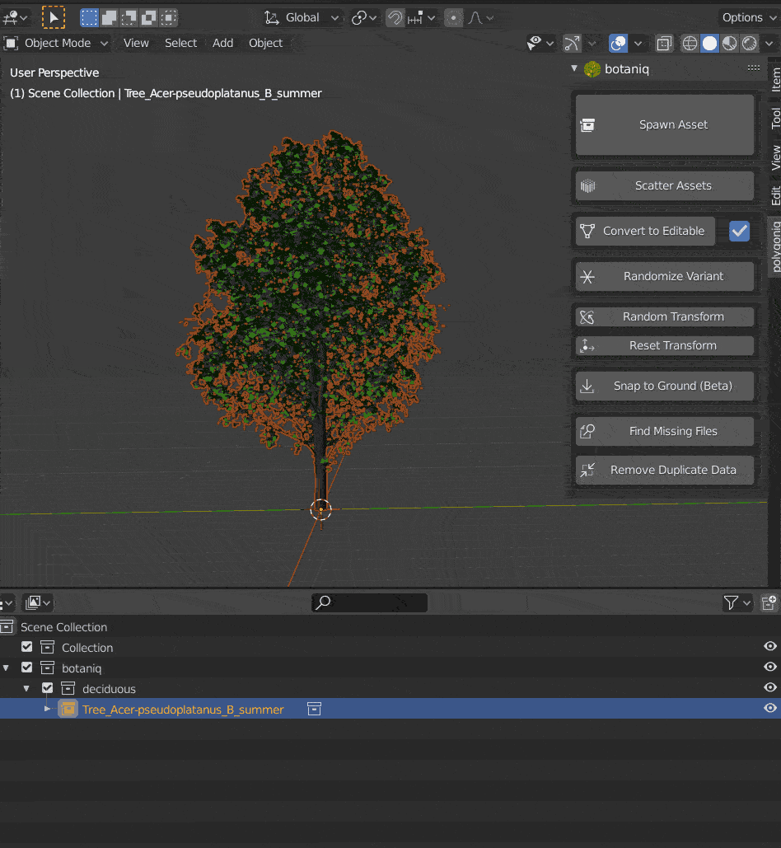Click the Spawn Asset button
The width and height of the screenshot is (781, 848).
(664, 125)
